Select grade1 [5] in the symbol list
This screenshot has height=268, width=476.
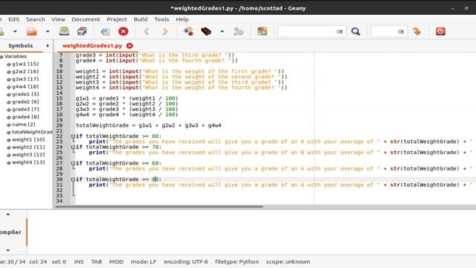25,95
